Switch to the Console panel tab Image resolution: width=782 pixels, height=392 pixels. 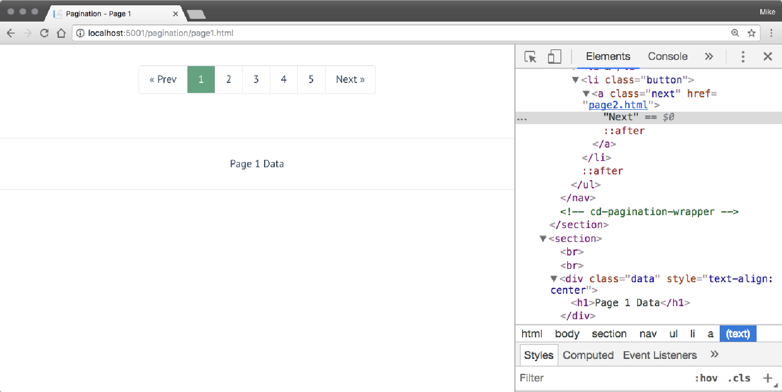667,57
